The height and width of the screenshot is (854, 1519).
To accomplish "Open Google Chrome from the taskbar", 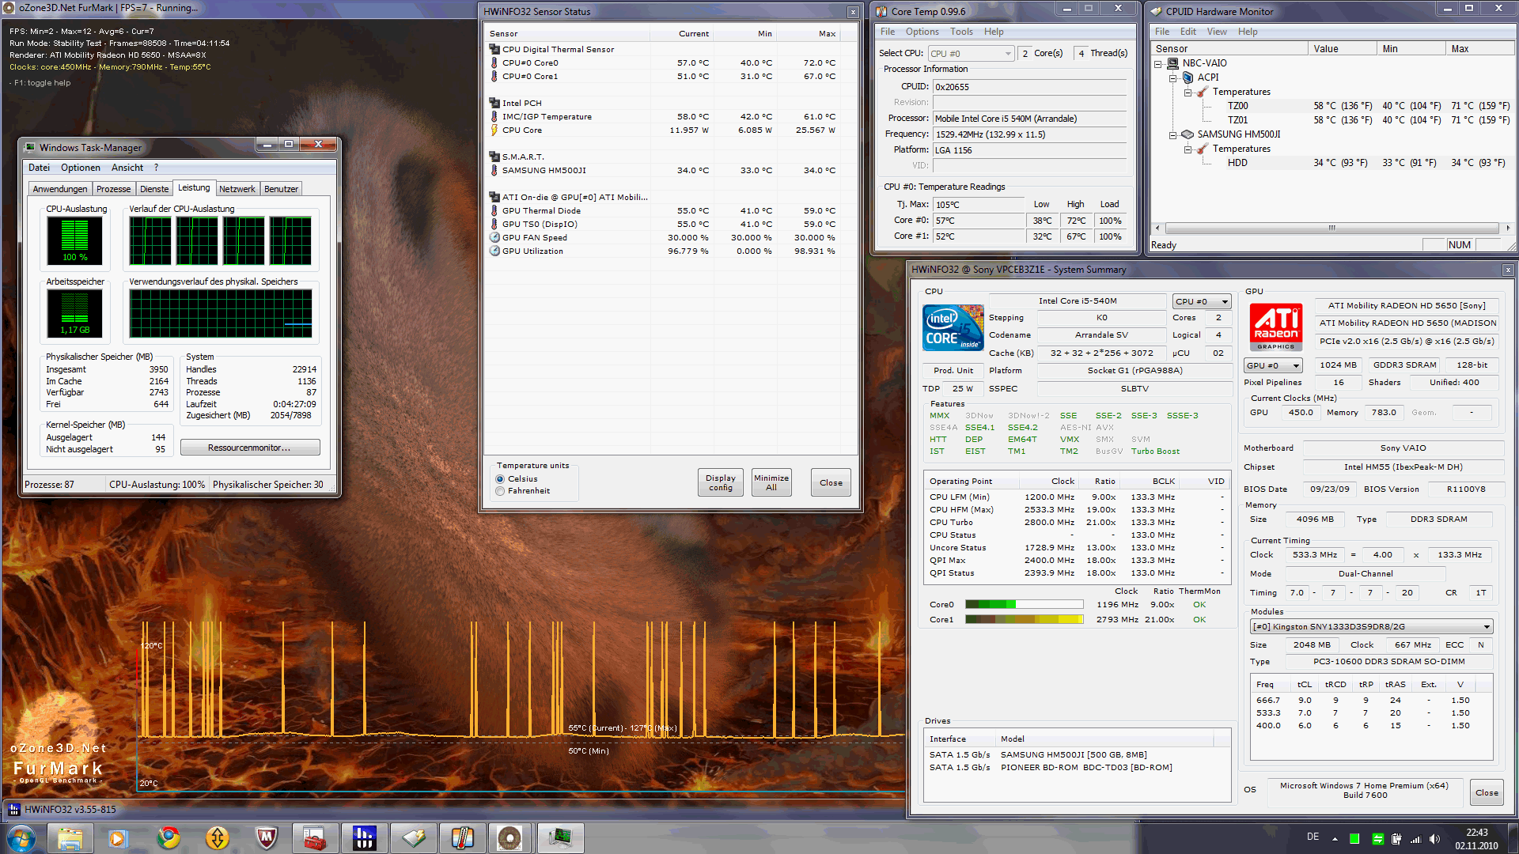I will tap(169, 837).
